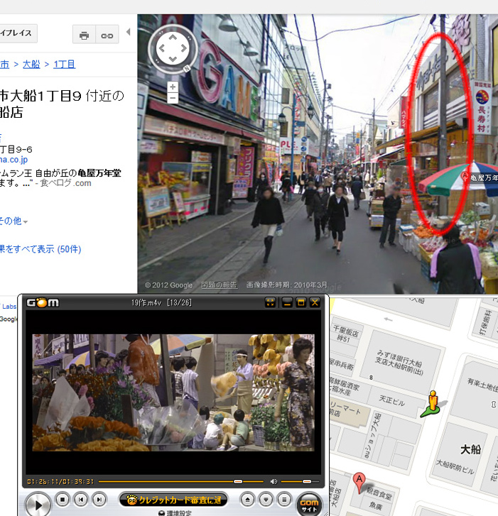Image resolution: width=498 pixels, height=516 pixels.
Task: Toggle GOM player fullscreen icon
Action: pyautogui.click(x=270, y=302)
